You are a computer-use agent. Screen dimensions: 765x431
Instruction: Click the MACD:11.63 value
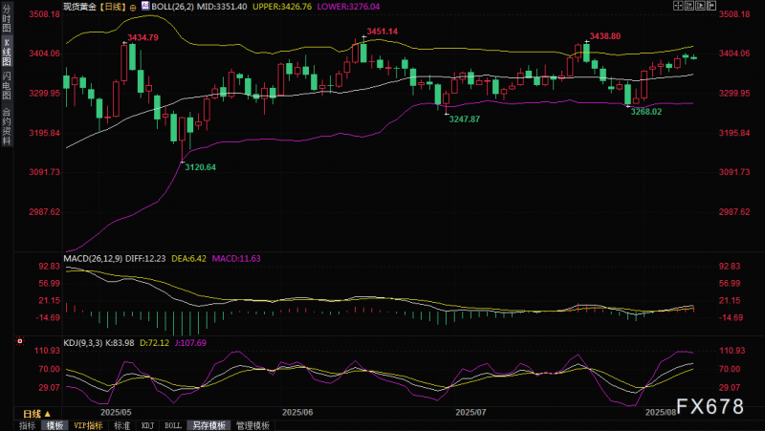click(236, 258)
